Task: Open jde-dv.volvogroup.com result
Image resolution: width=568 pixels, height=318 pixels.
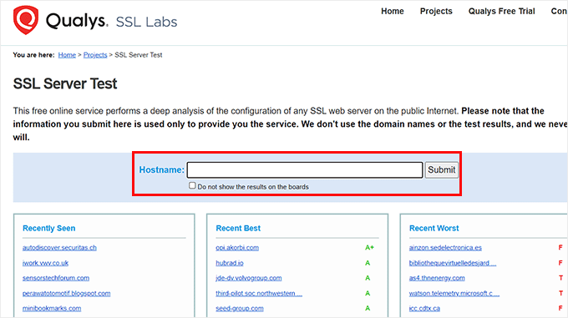Action: click(x=249, y=278)
